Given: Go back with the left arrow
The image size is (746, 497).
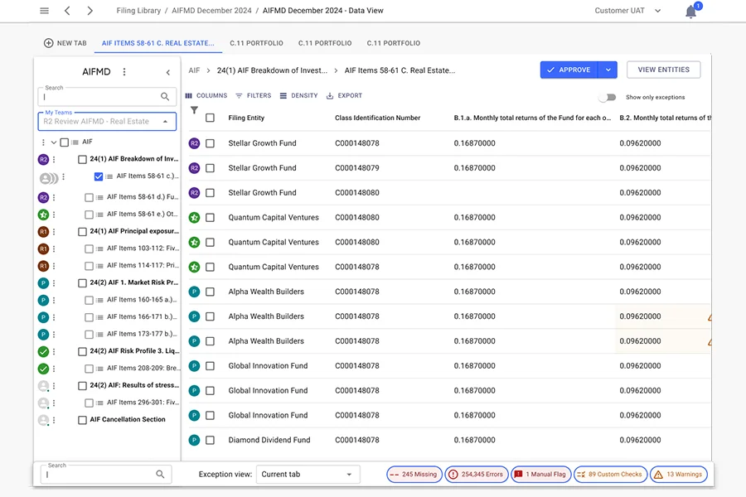Looking at the screenshot, I should (x=67, y=11).
